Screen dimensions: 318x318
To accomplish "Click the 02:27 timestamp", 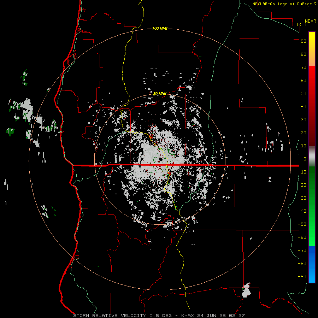I will click(237, 316).
